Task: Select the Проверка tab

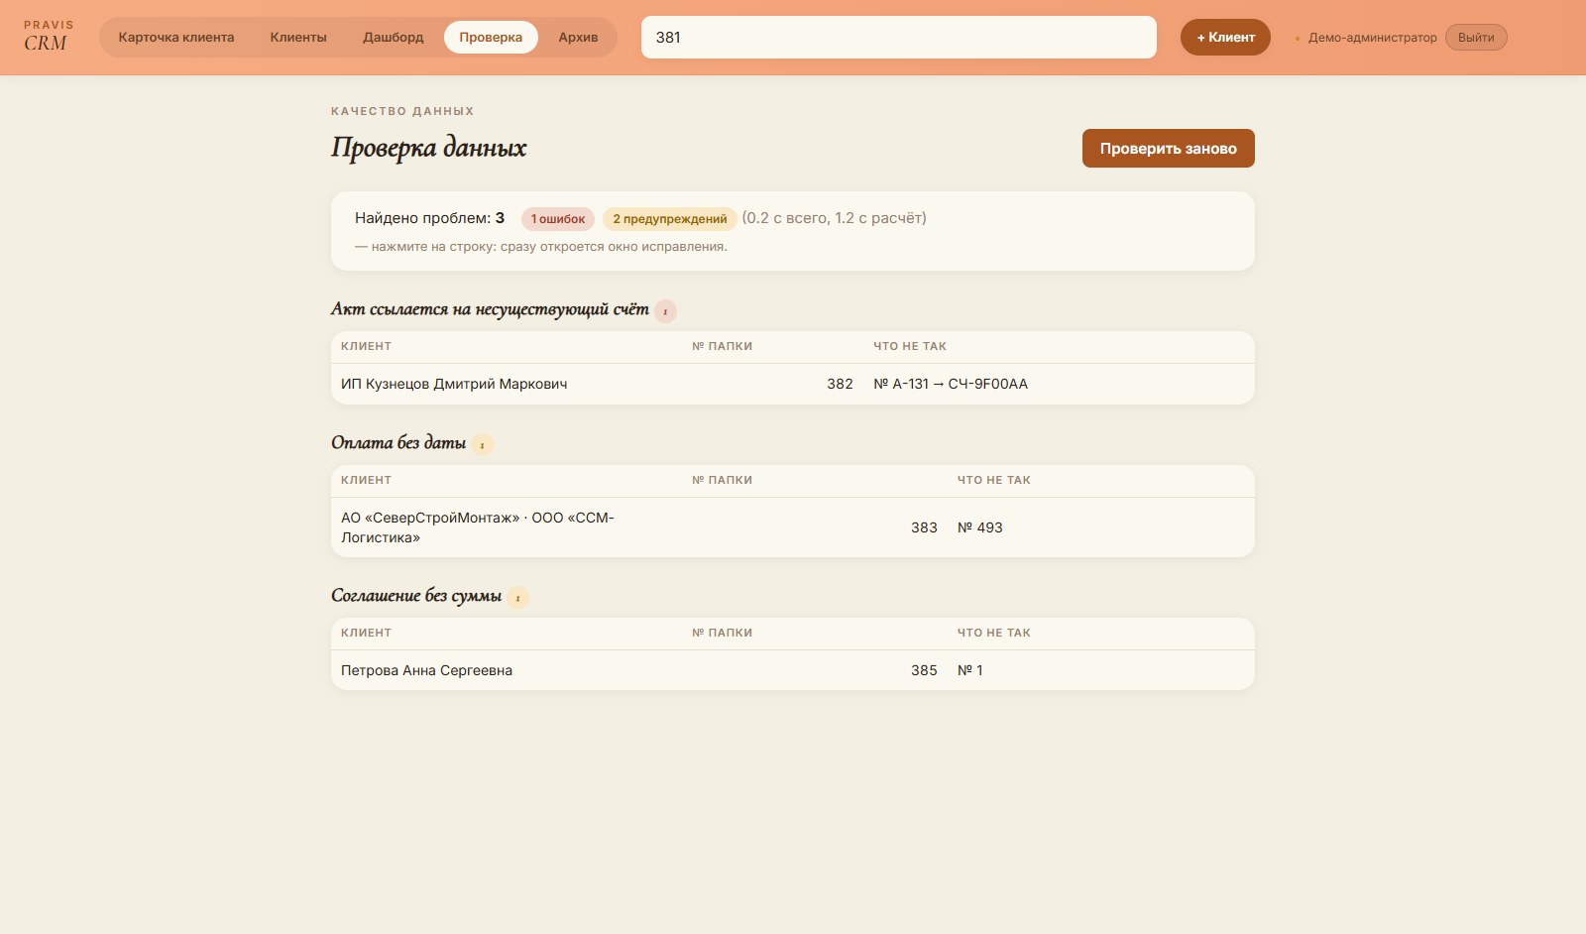Action: (x=491, y=38)
